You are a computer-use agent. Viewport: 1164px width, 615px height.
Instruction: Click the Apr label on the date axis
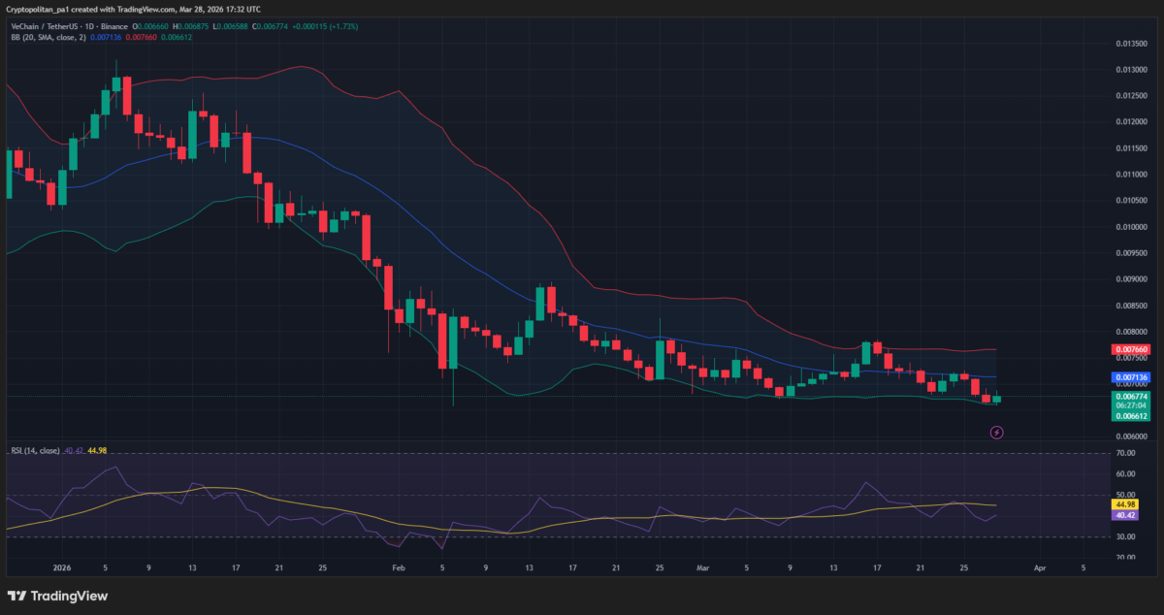pyautogui.click(x=1039, y=570)
